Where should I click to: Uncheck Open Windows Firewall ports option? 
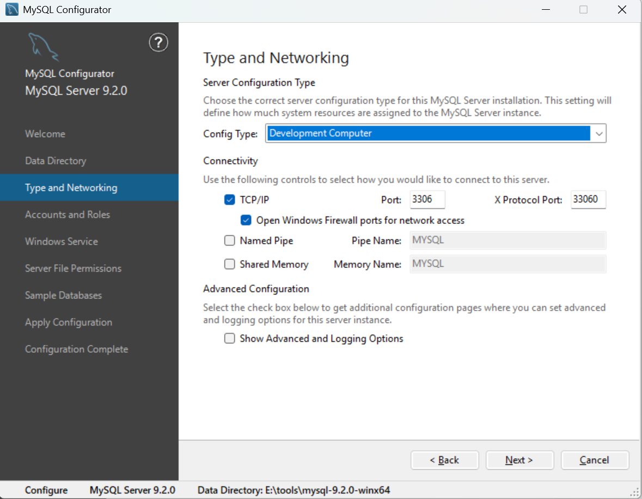pos(246,220)
